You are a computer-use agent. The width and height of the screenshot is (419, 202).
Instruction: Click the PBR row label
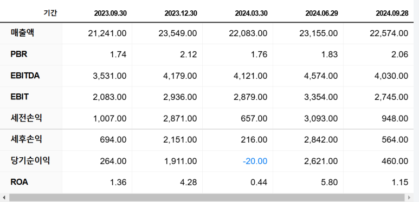tap(19, 55)
